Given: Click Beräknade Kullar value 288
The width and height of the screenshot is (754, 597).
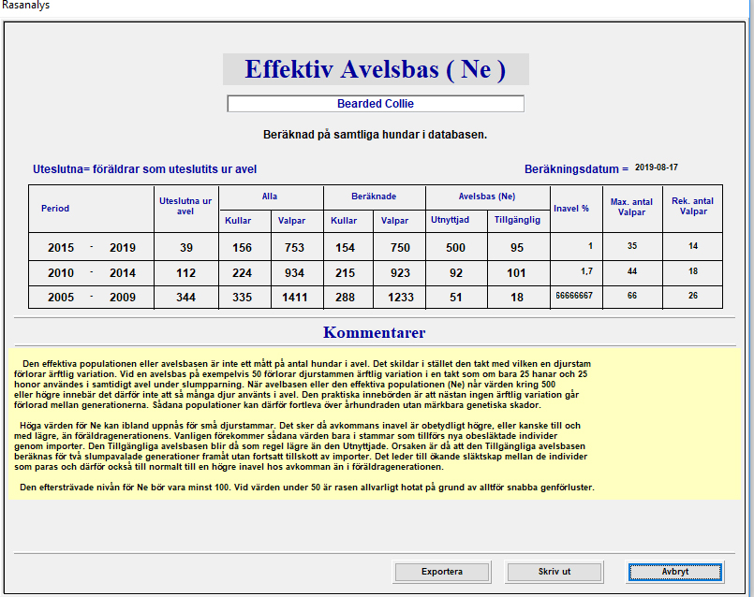Looking at the screenshot, I should 345,298.
